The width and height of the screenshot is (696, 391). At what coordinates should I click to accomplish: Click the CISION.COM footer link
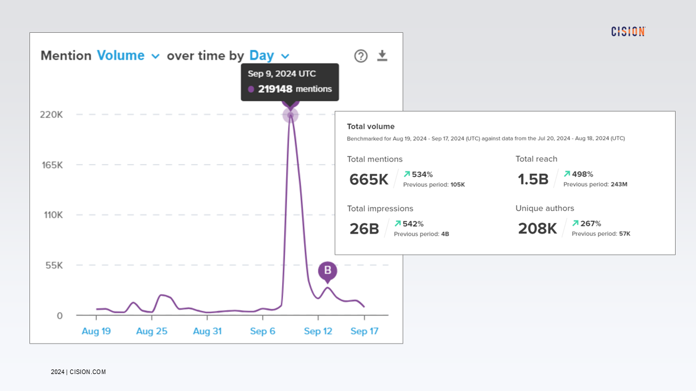(x=87, y=372)
